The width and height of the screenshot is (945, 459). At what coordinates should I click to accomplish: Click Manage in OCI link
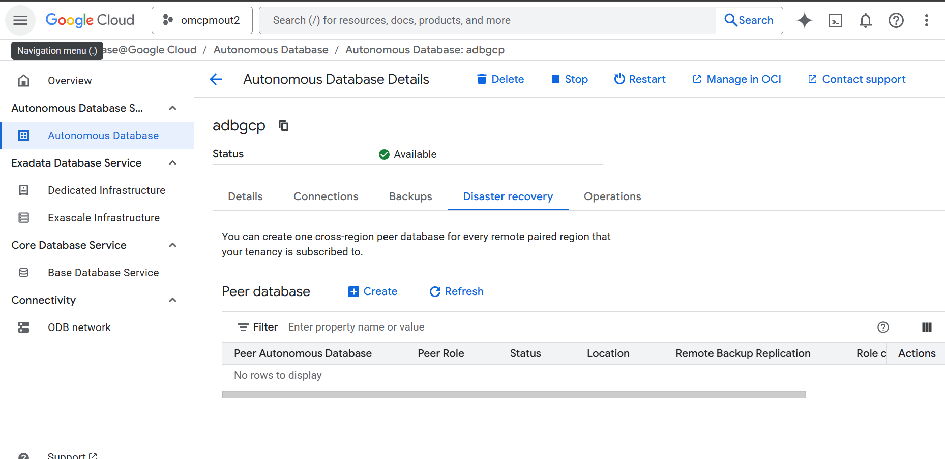tap(736, 79)
